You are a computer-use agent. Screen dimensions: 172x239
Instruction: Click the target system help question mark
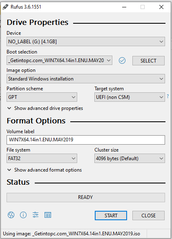coord(168,96)
